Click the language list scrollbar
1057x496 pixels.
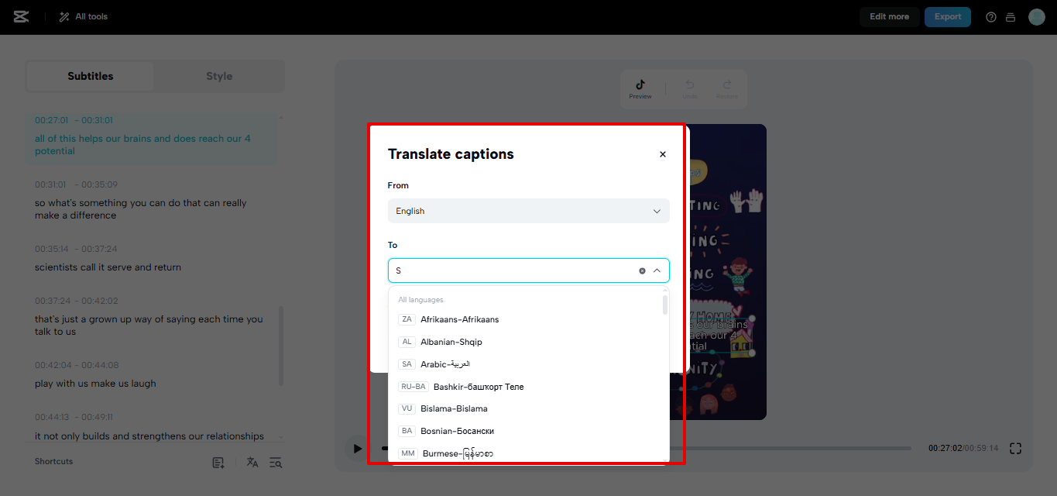coord(665,305)
